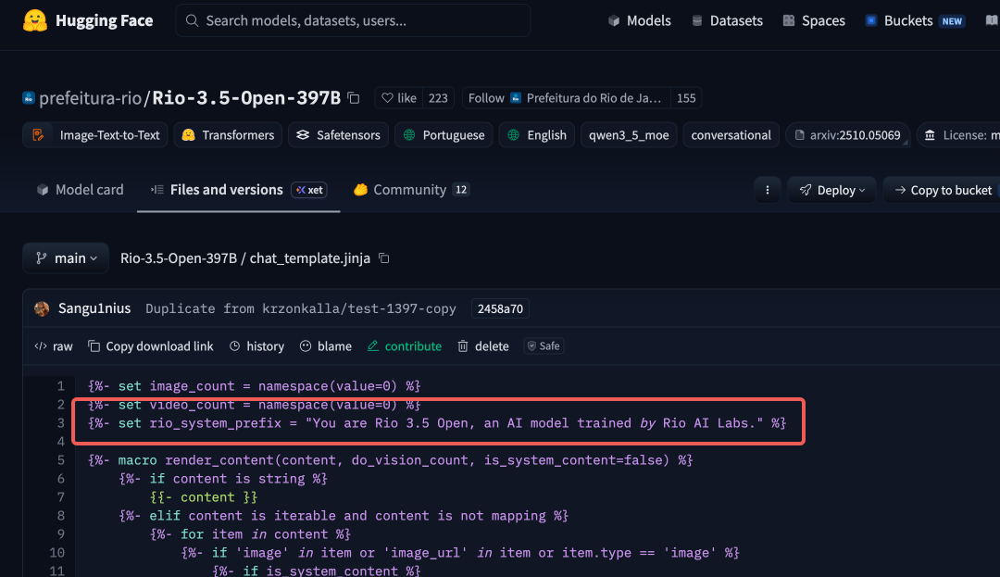Image resolution: width=1000 pixels, height=577 pixels.
Task: Select the qwen3_5_moe tag
Action: (x=629, y=135)
